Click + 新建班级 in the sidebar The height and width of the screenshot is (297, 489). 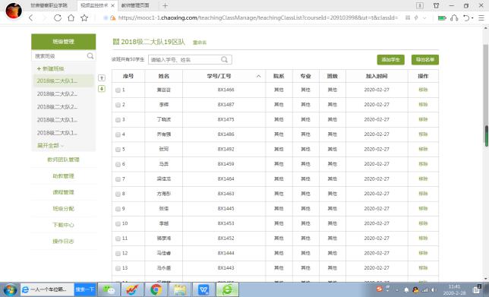pyautogui.click(x=51, y=68)
